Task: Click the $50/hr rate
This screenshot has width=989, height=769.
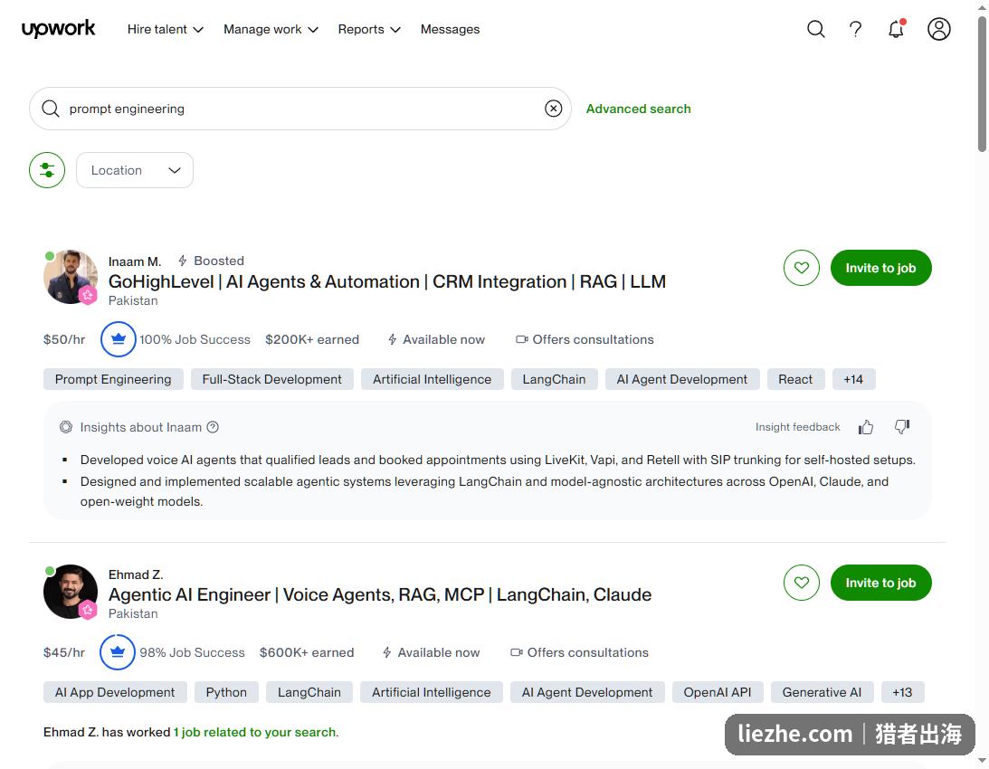Action: [63, 339]
